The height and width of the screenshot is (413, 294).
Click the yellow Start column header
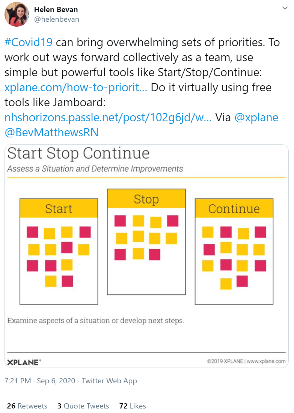click(59, 208)
